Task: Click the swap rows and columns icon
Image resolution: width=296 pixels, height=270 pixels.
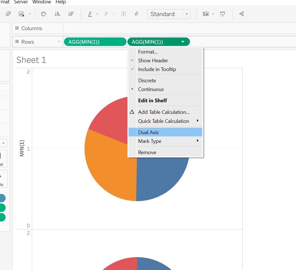Action: coord(44,14)
